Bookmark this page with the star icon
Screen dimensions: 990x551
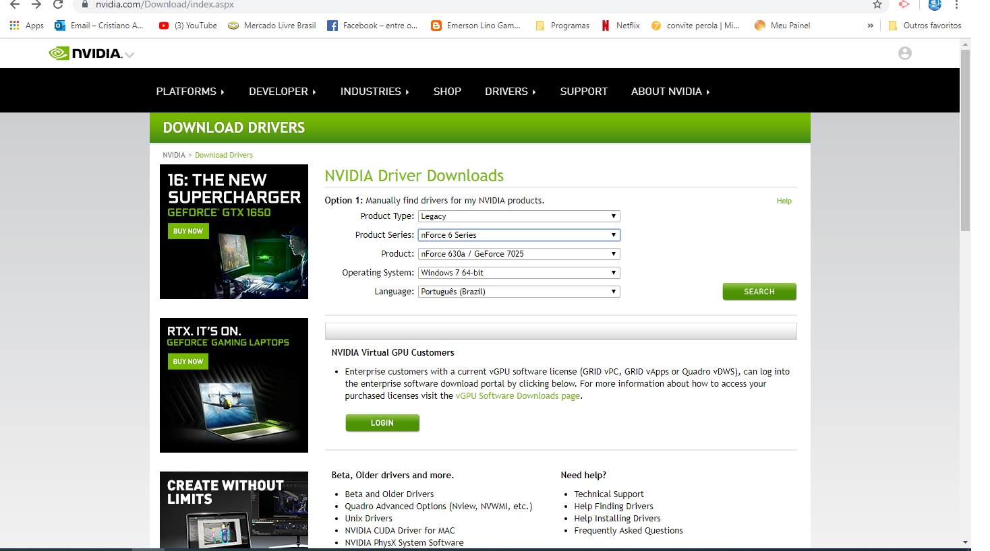coord(877,5)
